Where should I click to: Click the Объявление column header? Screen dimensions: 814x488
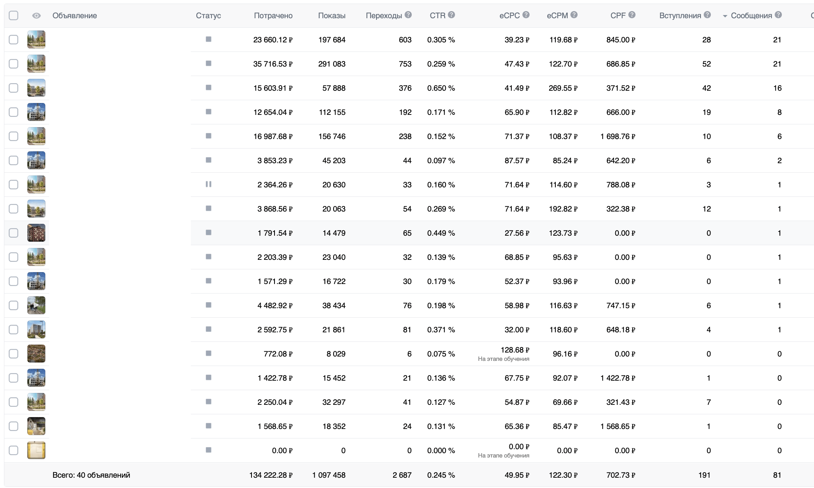[x=75, y=15]
